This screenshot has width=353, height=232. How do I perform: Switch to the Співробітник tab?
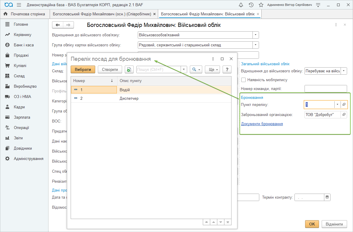102,14
